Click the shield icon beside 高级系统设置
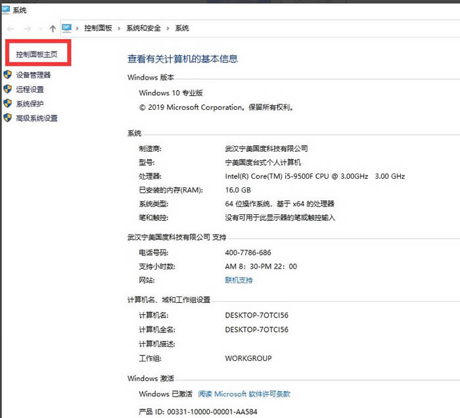The image size is (460, 418). 8,118
